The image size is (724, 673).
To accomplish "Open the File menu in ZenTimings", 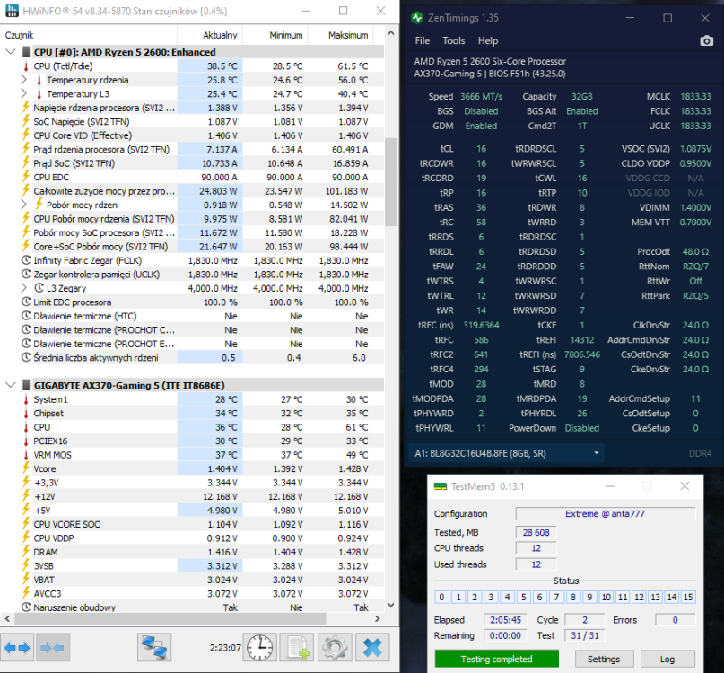I will [x=423, y=41].
